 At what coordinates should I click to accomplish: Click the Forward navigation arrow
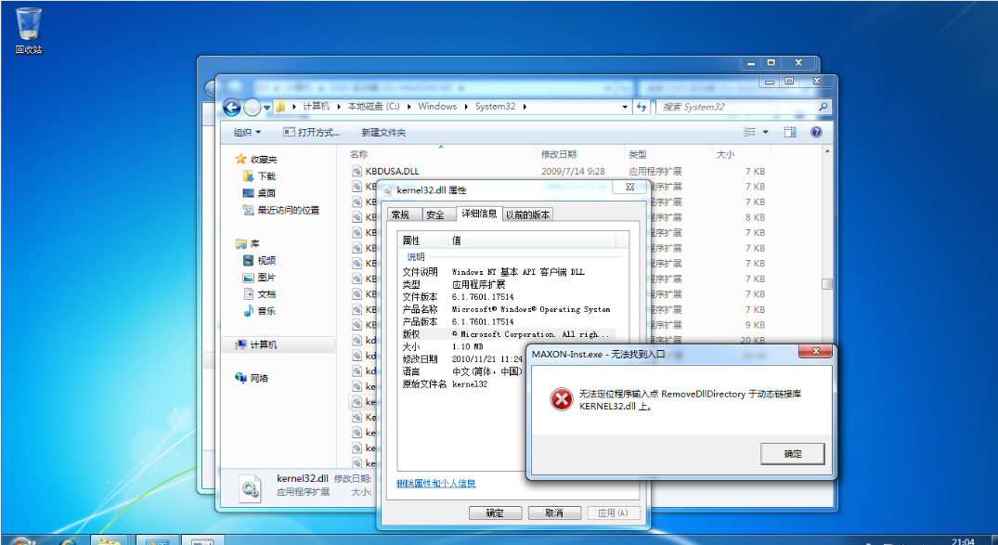(x=252, y=106)
